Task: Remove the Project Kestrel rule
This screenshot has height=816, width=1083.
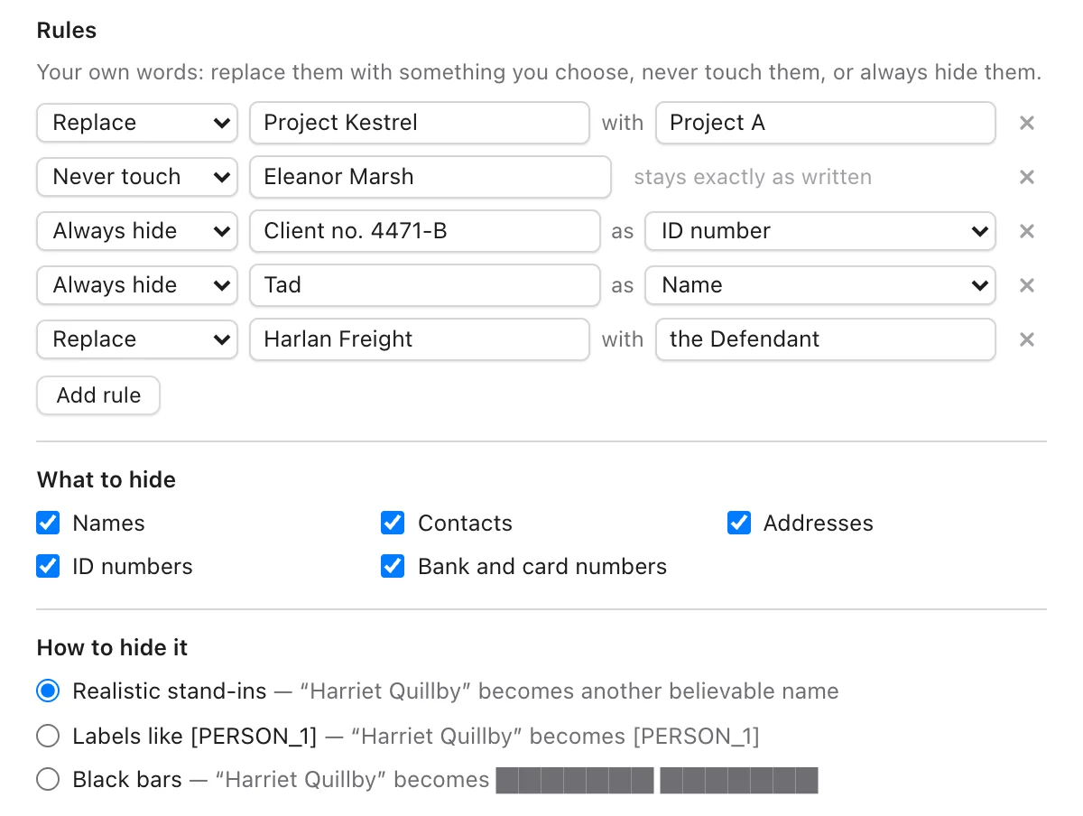Action: 1026,123
